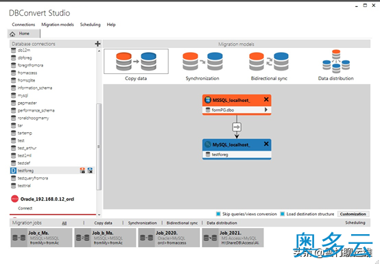Image resolution: width=380 pixels, height=265 pixels.
Task: Toggle Load destination structure checkbox
Action: point(283,214)
